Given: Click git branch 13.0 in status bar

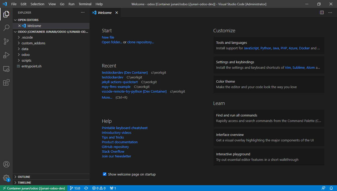Looking at the screenshot, I should [75, 188].
